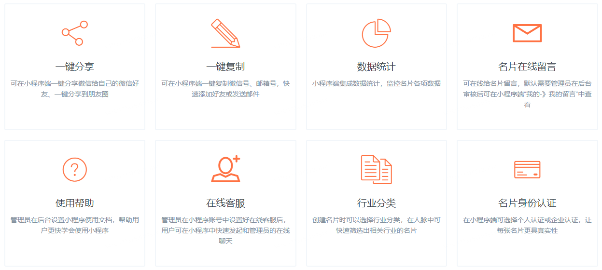Select the documents icon for 行业分类
Viewport: 602px width, 270px height.
pos(376,170)
